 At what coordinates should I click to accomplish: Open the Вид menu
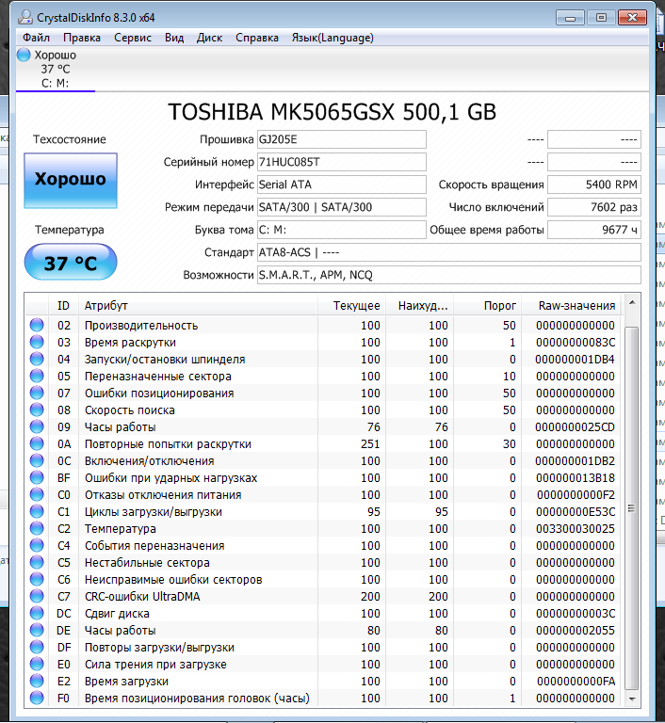pos(174,38)
